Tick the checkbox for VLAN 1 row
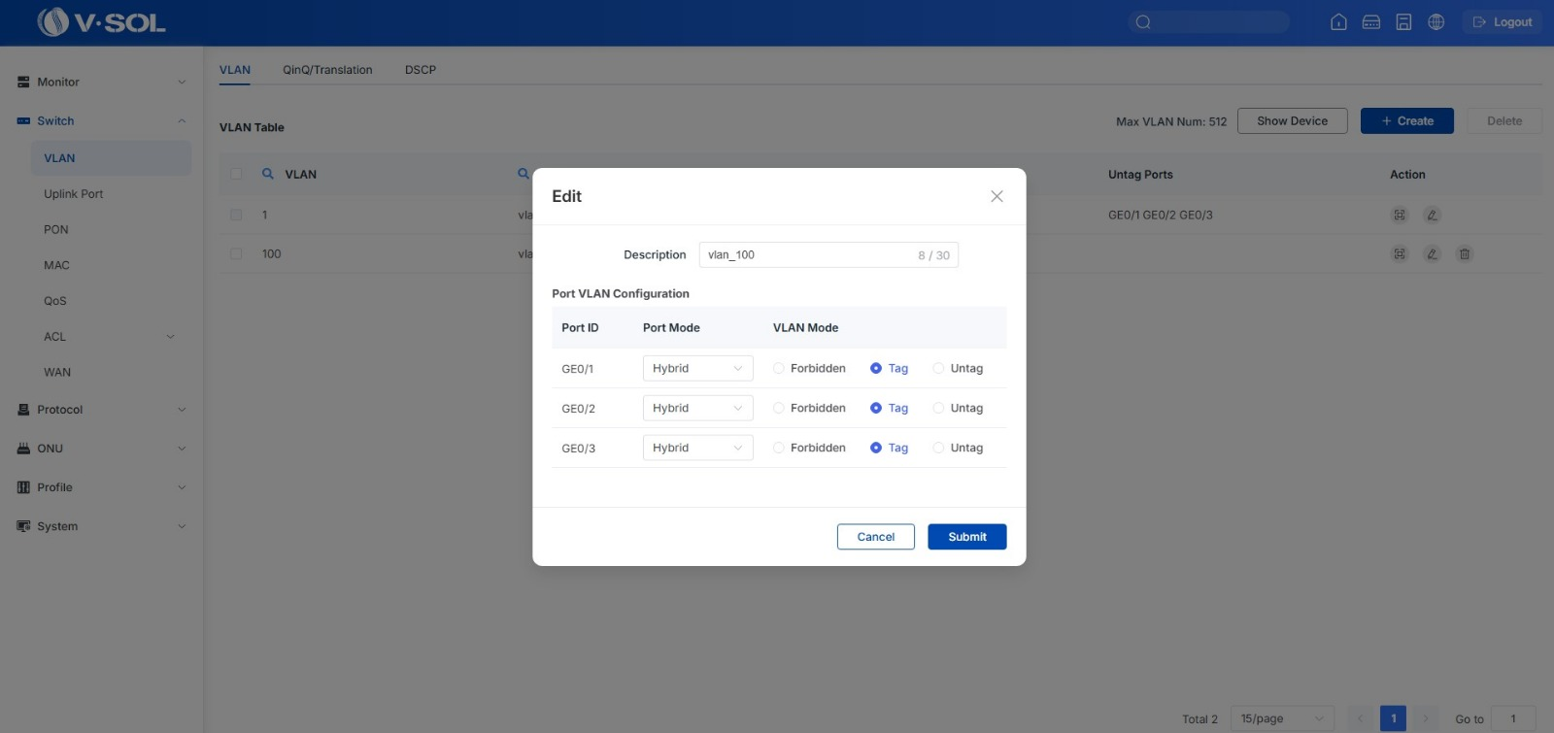Image resolution: width=1554 pixels, height=733 pixels. [236, 215]
